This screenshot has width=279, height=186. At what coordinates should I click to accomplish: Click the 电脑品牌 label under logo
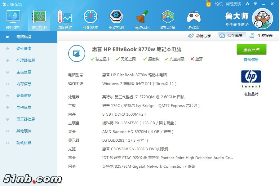point(251,94)
